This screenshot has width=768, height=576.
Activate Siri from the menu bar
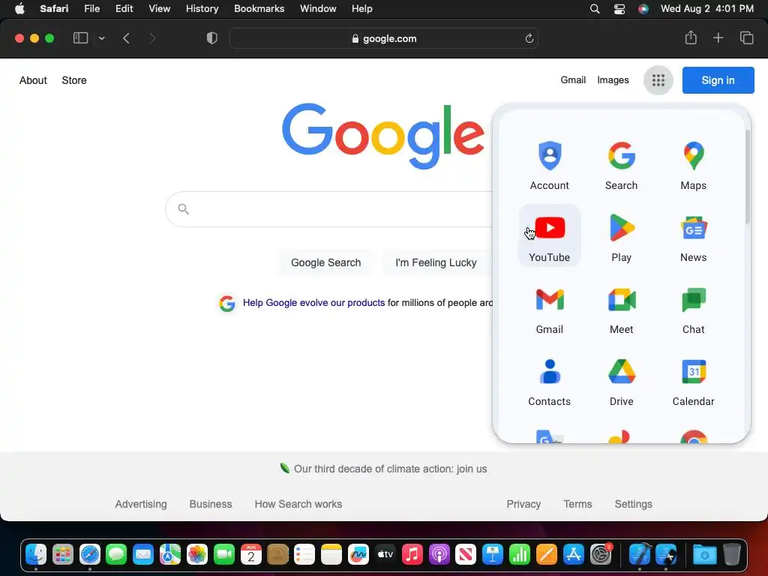[x=643, y=8]
